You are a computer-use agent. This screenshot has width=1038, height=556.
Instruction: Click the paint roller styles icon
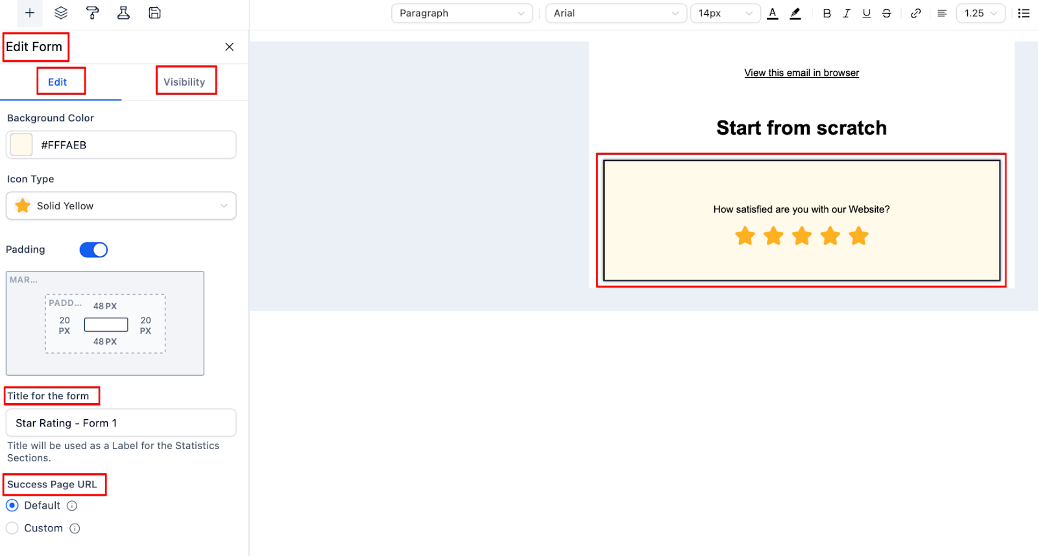tap(92, 13)
